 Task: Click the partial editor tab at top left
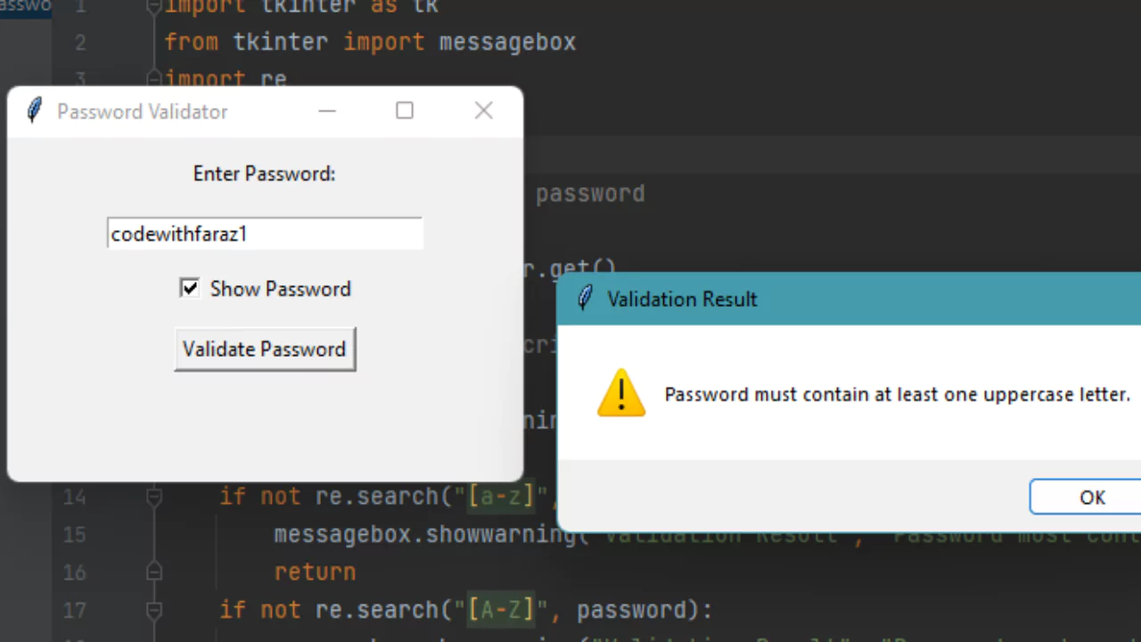(x=25, y=7)
